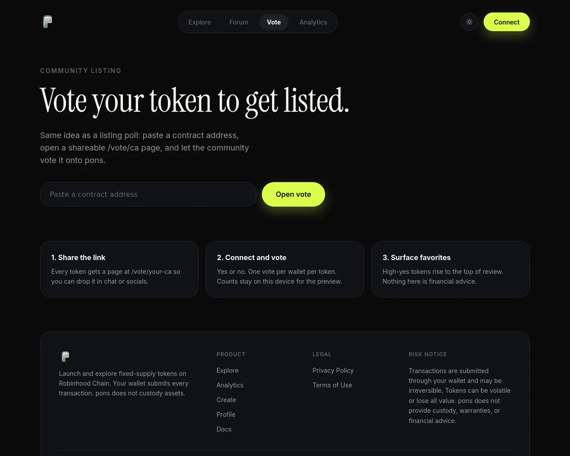570x456 pixels.
Task: Switch to the Forum tab
Action: (x=239, y=22)
